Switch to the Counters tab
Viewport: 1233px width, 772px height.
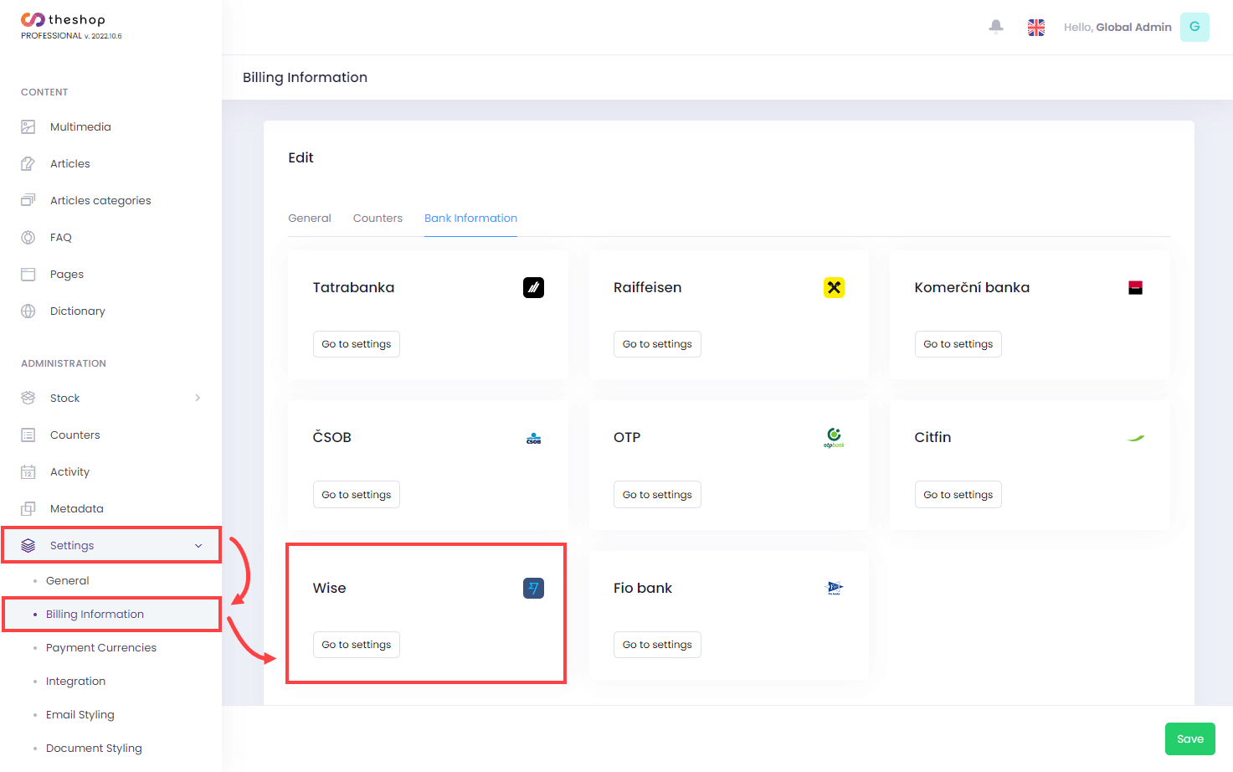(x=378, y=219)
